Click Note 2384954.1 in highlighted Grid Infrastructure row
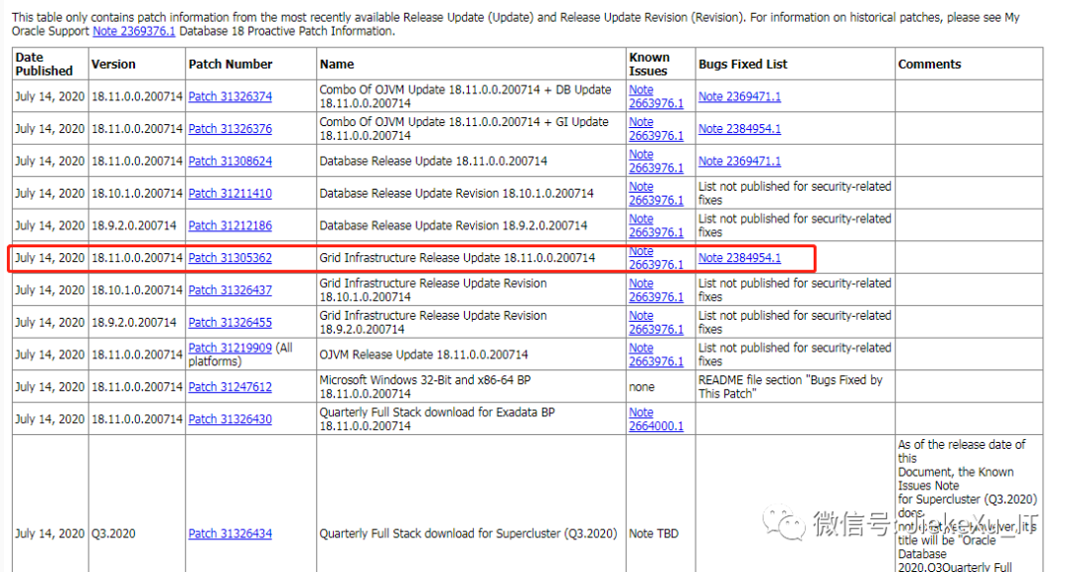This screenshot has width=1073, height=572. tap(739, 258)
